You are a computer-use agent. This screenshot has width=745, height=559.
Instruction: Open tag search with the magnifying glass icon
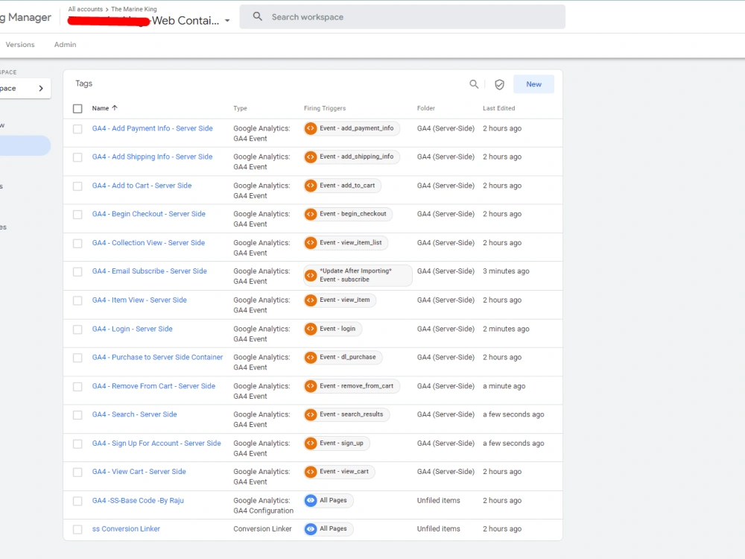tap(474, 84)
